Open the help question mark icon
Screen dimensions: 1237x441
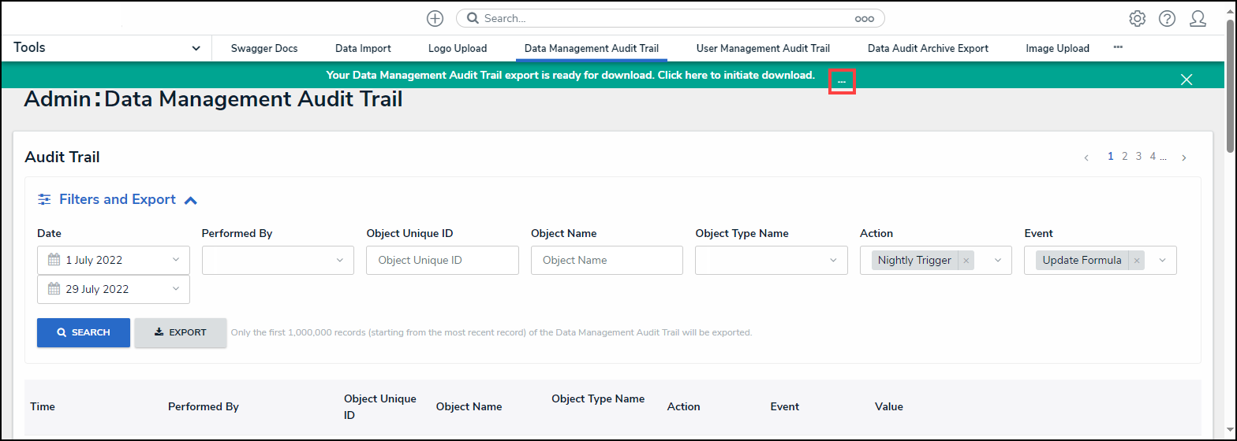coord(1167,18)
